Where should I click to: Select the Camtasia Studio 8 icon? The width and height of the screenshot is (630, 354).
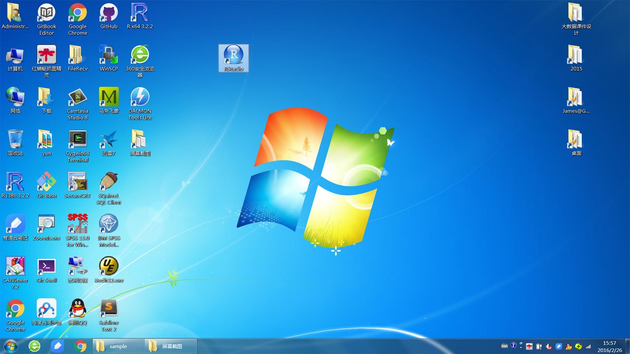78,104
